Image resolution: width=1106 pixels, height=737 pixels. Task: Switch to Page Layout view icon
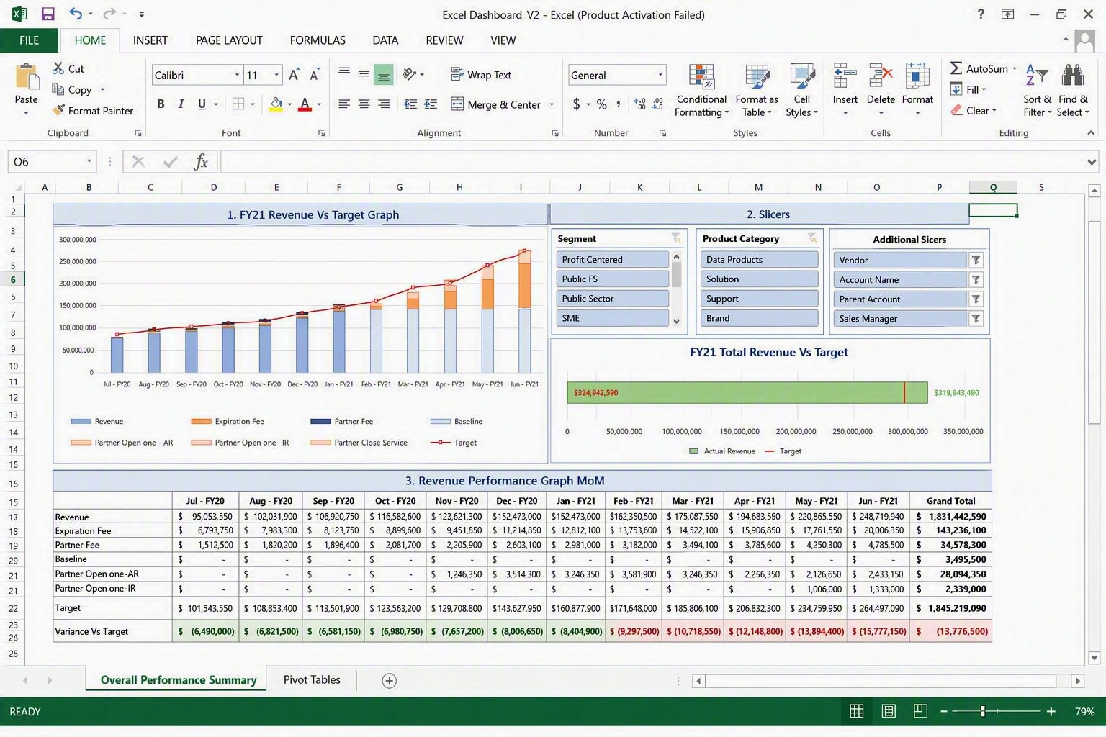889,711
